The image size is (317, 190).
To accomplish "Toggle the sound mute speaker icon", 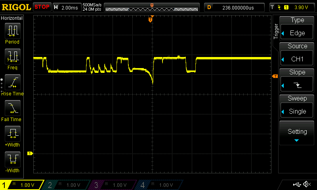I will (x=306, y=184).
